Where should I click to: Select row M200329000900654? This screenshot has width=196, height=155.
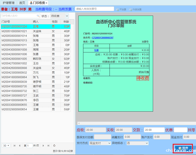pyautogui.click(x=36, y=109)
